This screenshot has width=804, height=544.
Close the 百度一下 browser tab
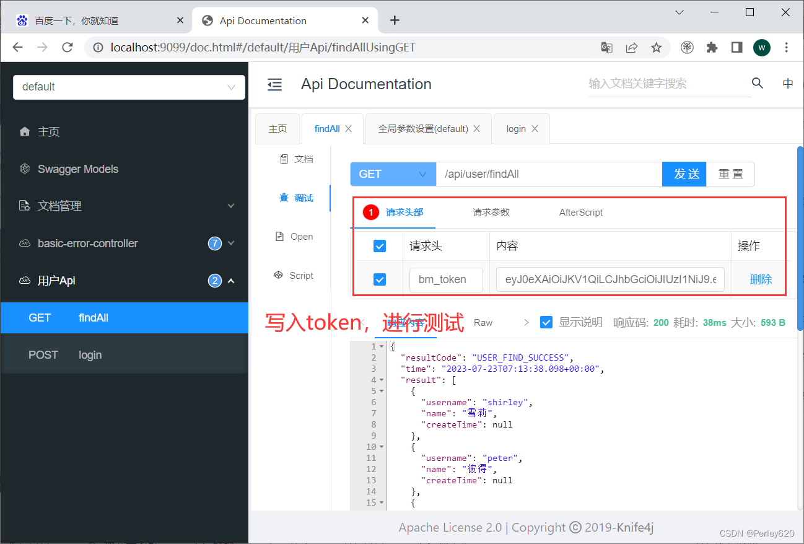[x=180, y=20]
